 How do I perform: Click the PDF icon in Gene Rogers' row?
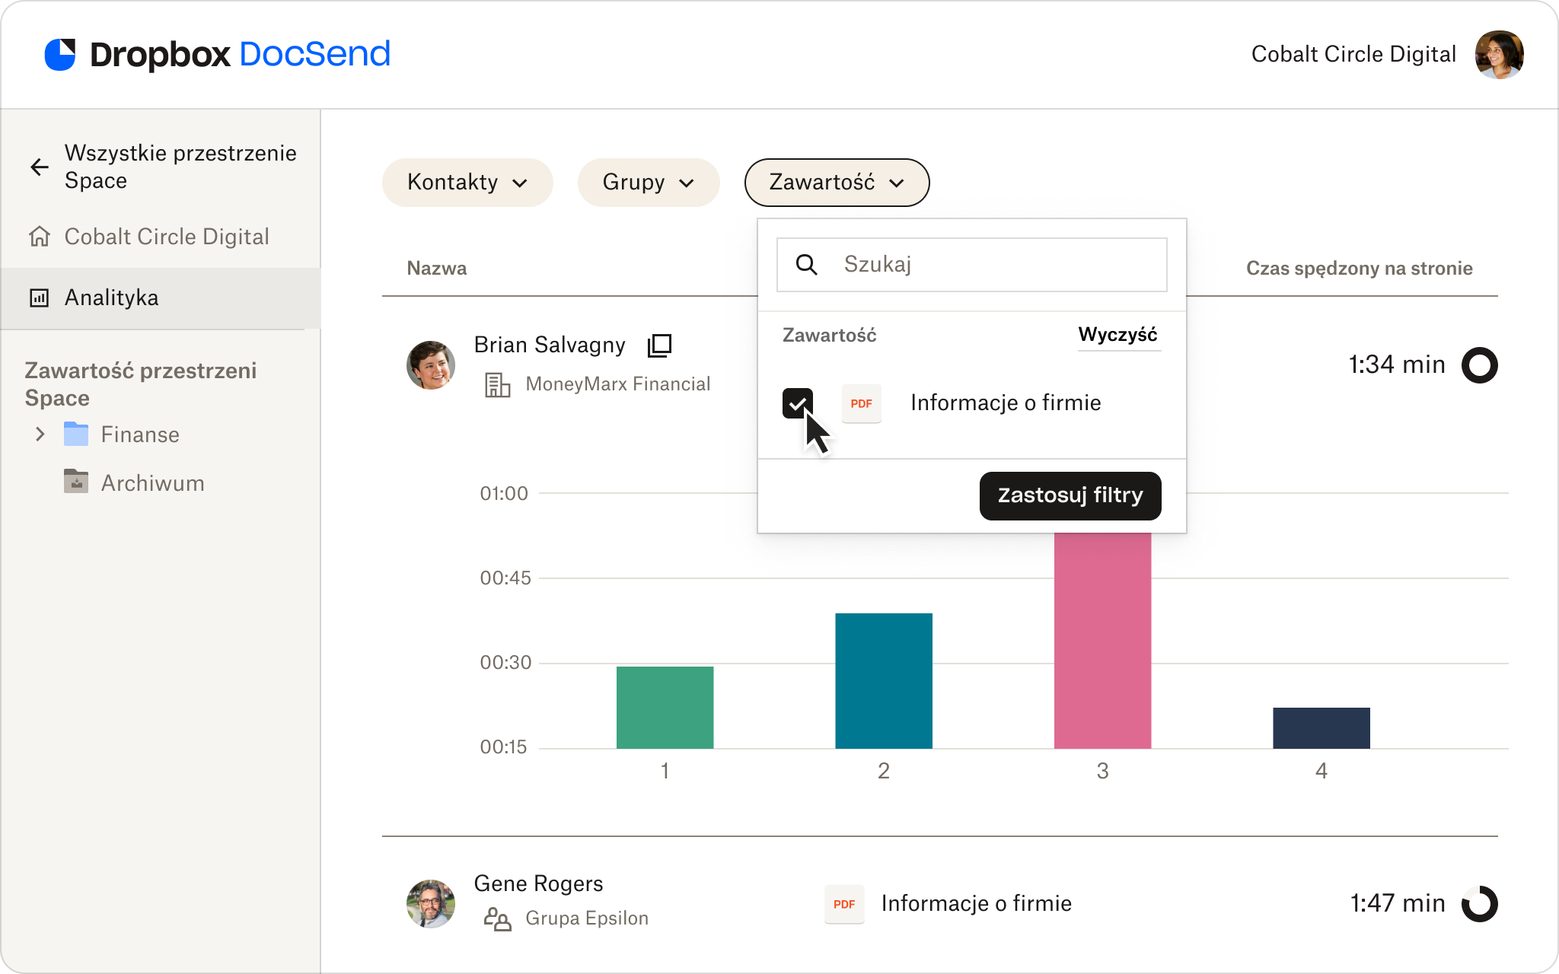click(844, 904)
